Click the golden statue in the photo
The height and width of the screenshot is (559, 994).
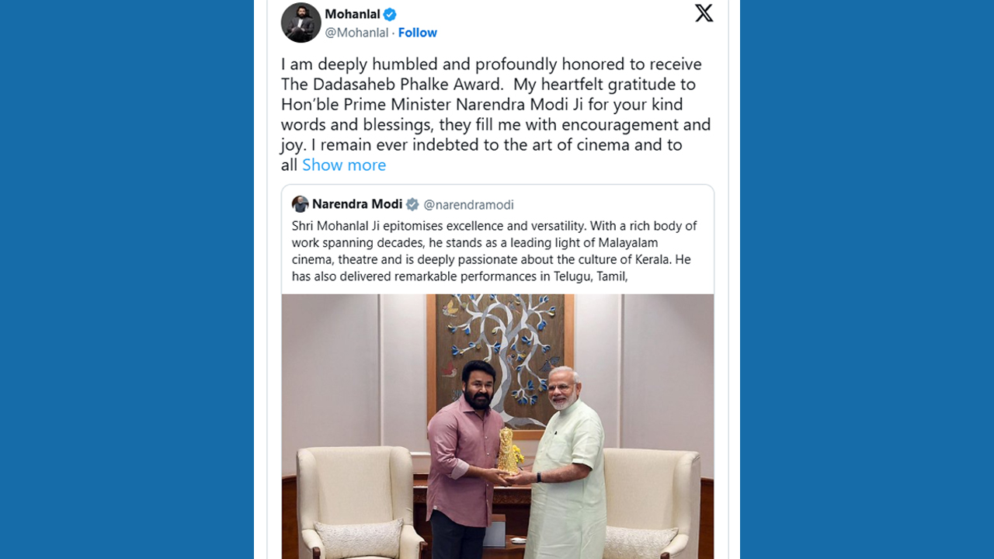click(x=509, y=450)
